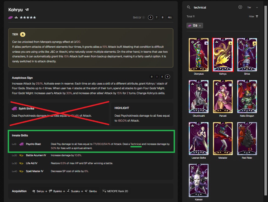
Task: Click the C tier badge on Neko Shogun
Action: click(255, 85)
